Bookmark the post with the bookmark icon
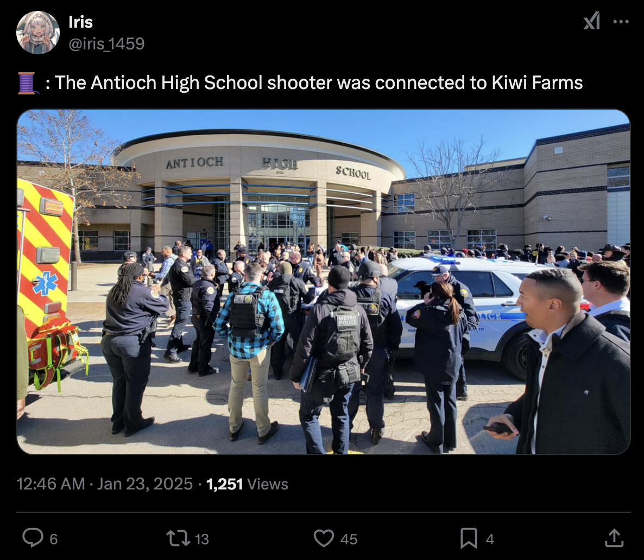Image resolution: width=644 pixels, height=560 pixels. [x=469, y=538]
